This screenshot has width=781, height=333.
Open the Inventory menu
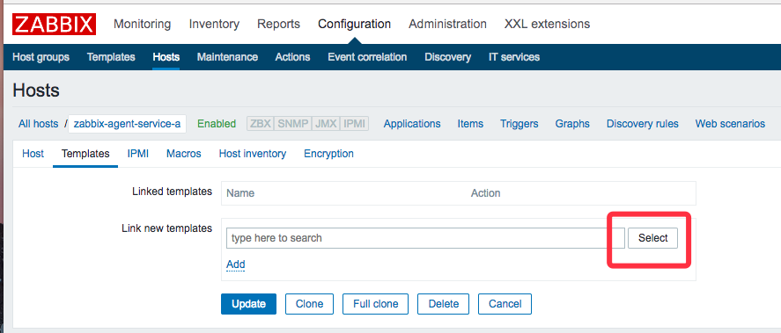coord(214,24)
